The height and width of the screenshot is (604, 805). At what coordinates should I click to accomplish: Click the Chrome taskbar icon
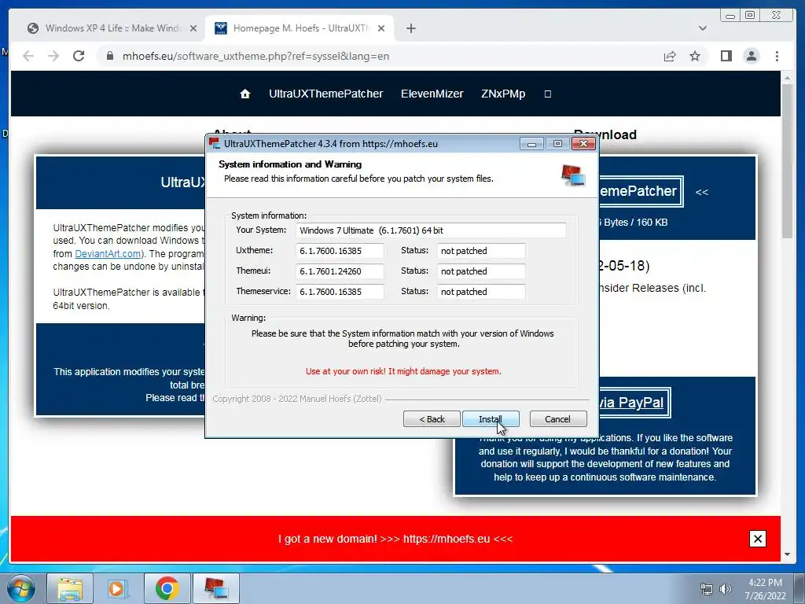pos(167,588)
